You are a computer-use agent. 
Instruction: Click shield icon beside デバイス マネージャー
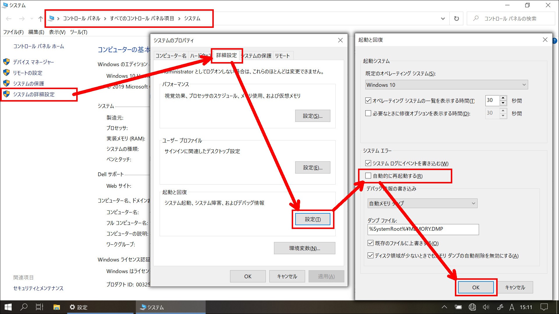tap(6, 62)
